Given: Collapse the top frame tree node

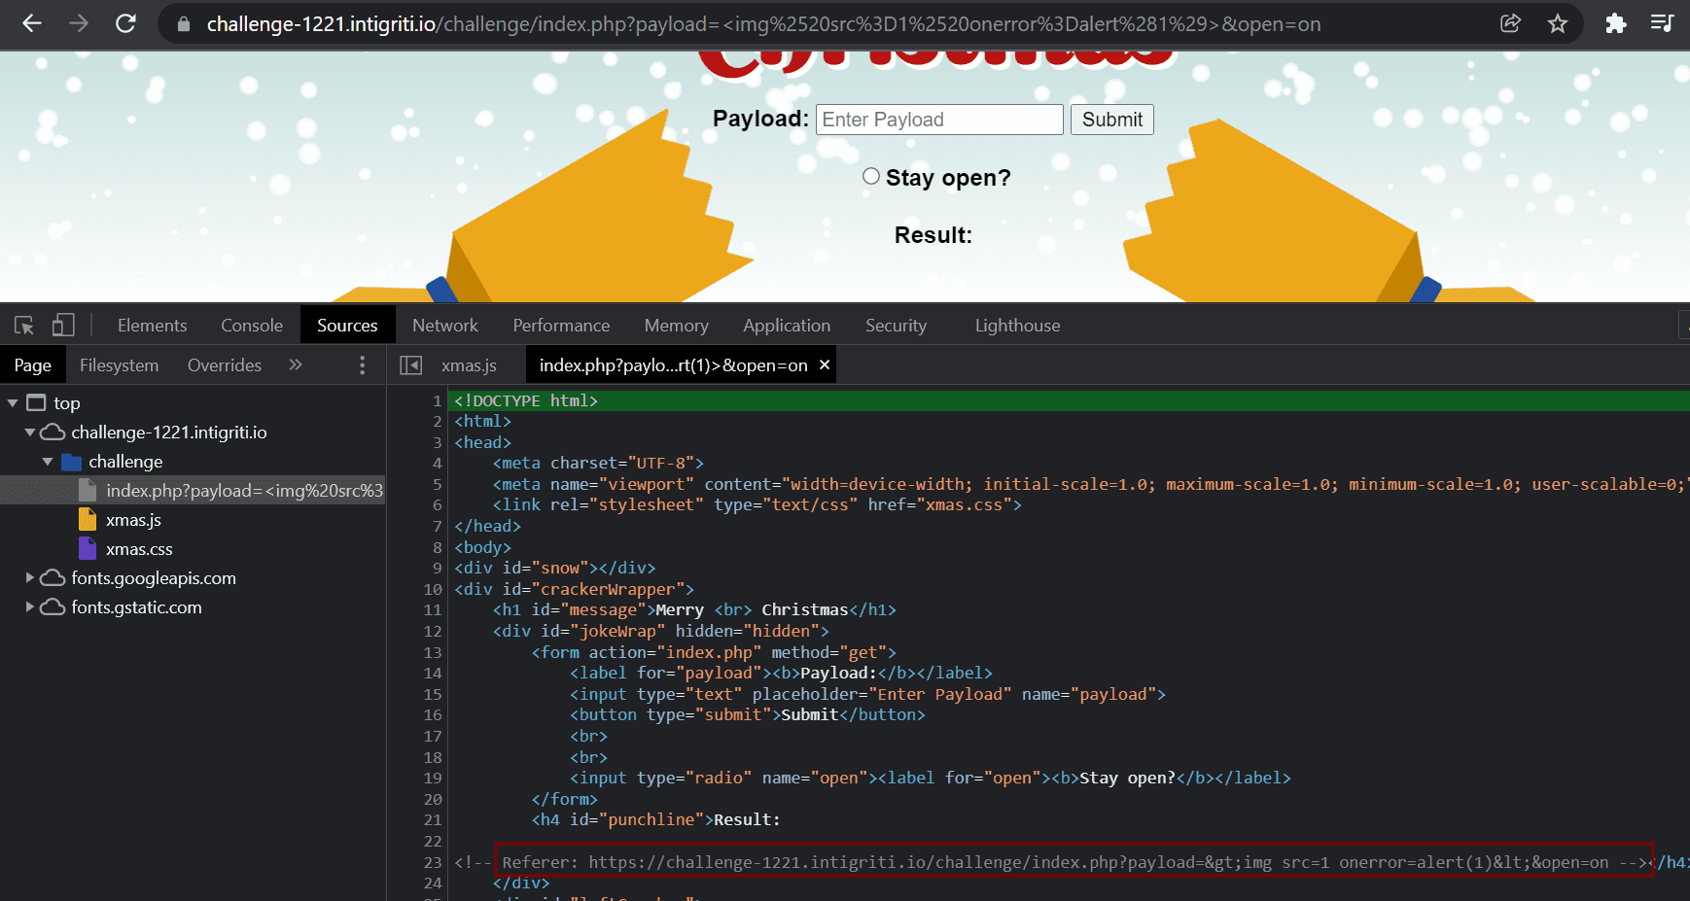Looking at the screenshot, I should tap(13, 403).
